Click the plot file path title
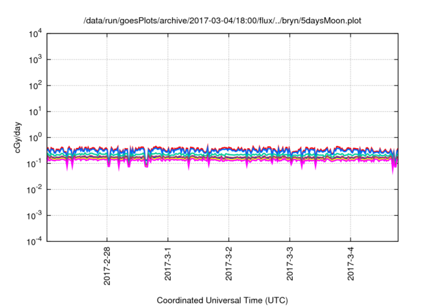This screenshot has width=439, height=307. [x=222, y=21]
